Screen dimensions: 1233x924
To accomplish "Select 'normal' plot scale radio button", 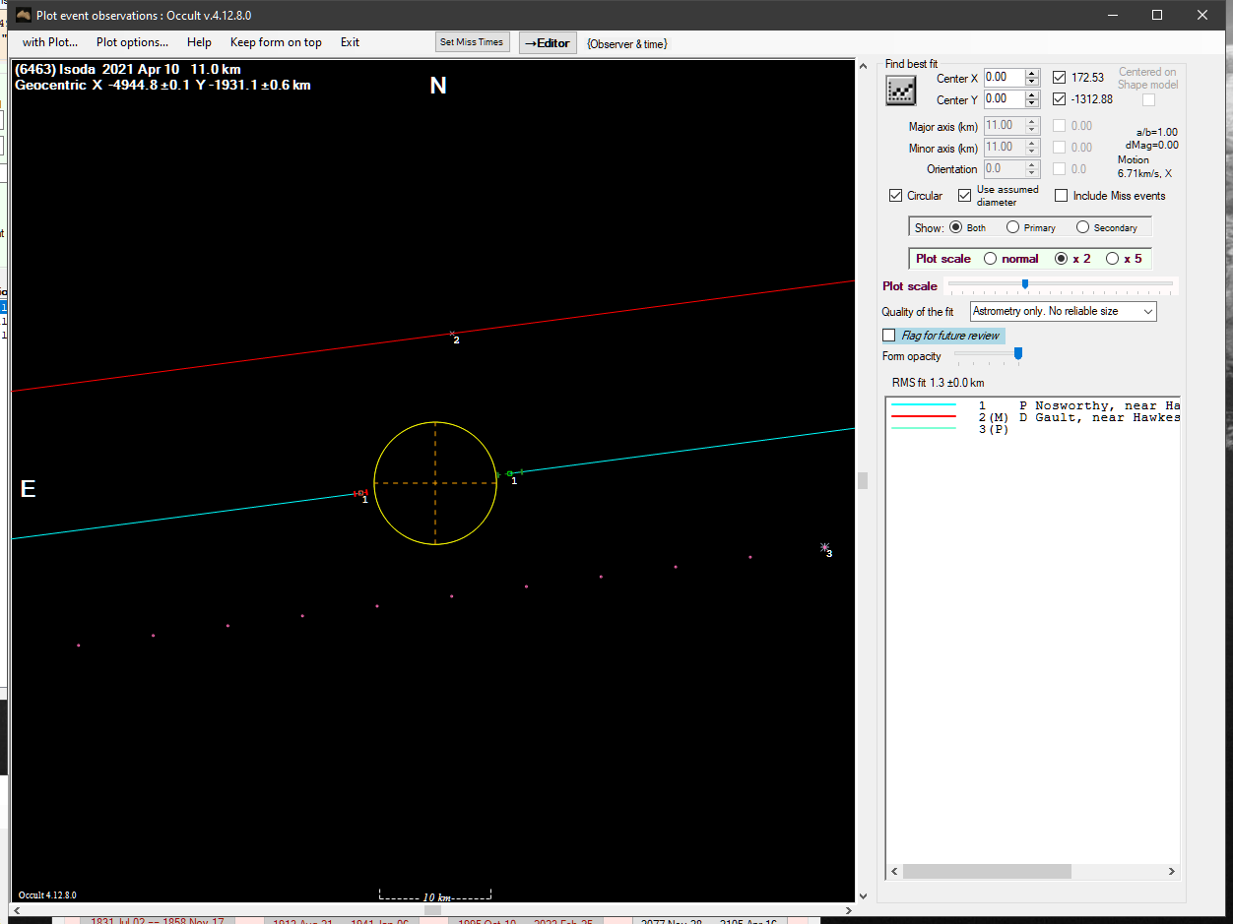I will click(x=990, y=259).
